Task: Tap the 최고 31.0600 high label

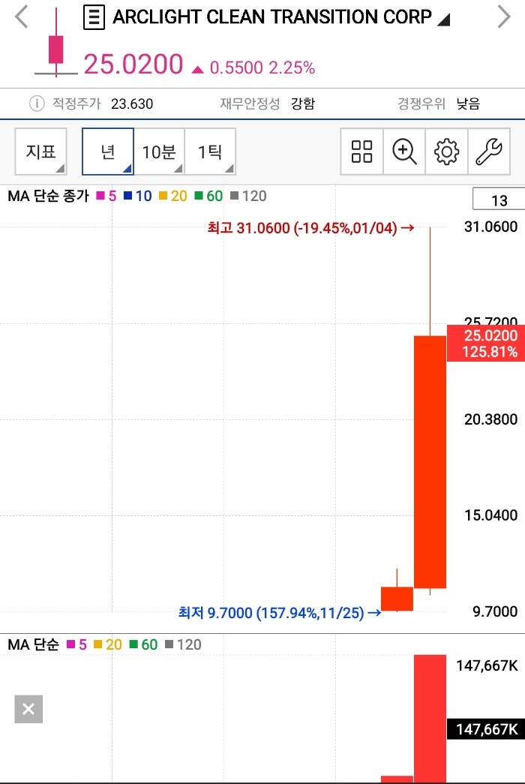Action: 311,228
